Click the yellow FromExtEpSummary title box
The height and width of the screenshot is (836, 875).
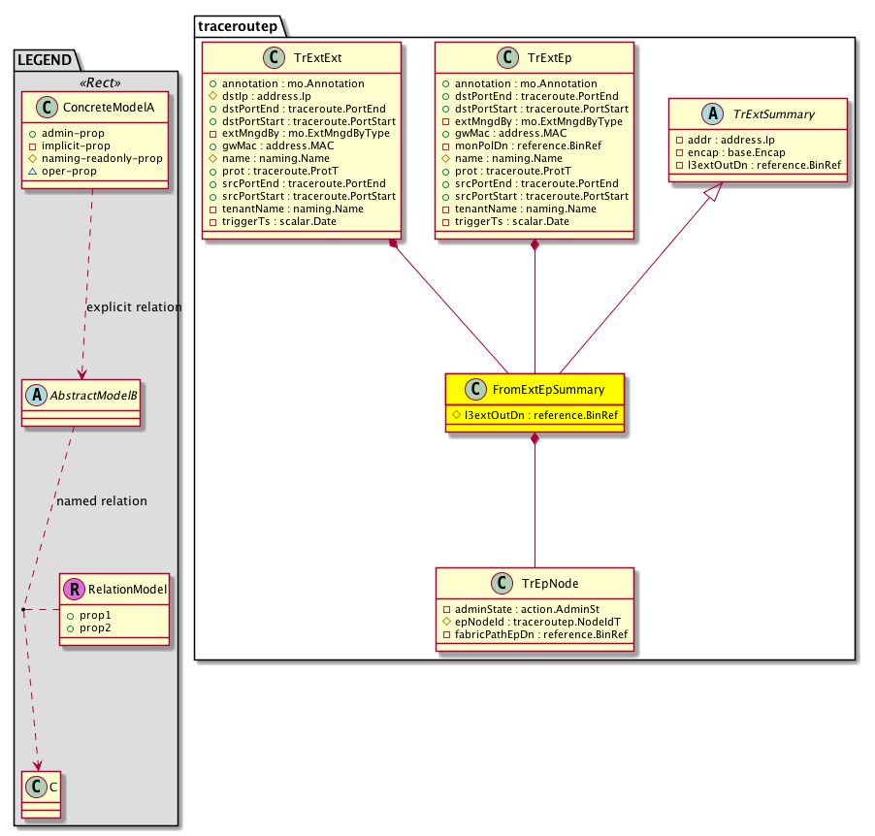tap(535, 390)
